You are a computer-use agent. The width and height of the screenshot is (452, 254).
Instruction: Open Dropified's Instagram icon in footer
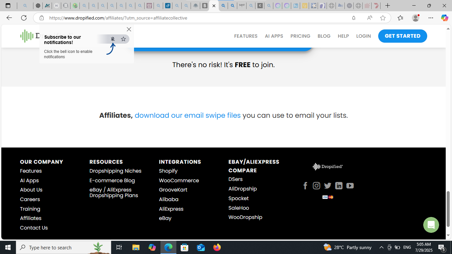(317, 186)
